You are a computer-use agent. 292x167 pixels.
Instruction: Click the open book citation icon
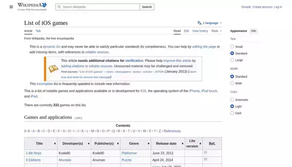[53, 69]
